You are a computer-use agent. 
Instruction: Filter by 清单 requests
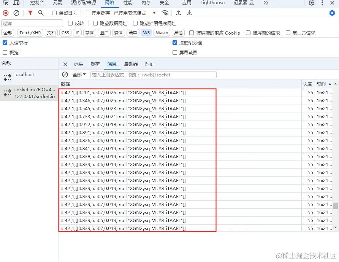(133, 33)
